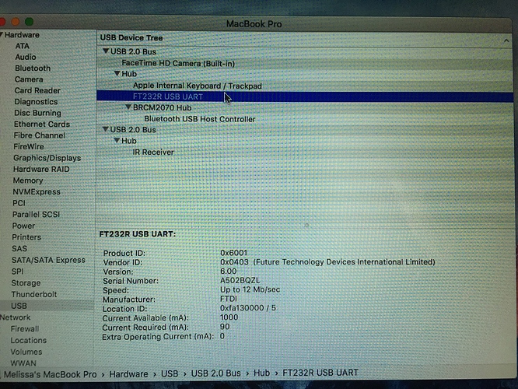Open Printers in the sidebar
Viewport: 518px width, 389px height.
click(x=26, y=237)
